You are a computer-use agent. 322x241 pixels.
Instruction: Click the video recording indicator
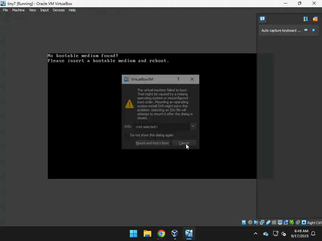[286, 222]
